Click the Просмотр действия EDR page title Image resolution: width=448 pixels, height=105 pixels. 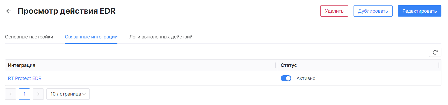[66, 11]
